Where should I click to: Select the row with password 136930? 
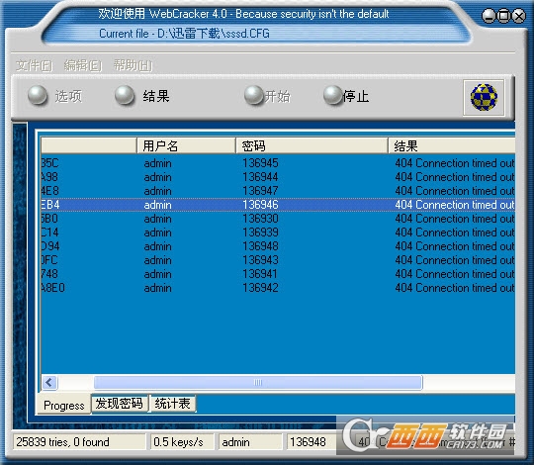[x=278, y=219]
